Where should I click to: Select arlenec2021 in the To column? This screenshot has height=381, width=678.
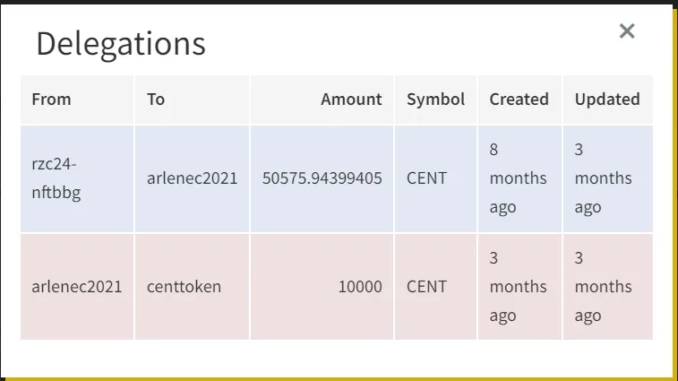pos(192,178)
